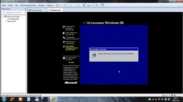This screenshot has height=102, width=183.
Task: Collapse the Мой компьютер tree node
Action: pyautogui.click(x=3, y=17)
